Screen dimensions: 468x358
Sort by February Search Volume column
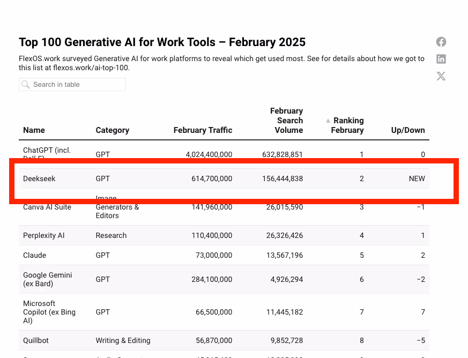click(x=286, y=121)
